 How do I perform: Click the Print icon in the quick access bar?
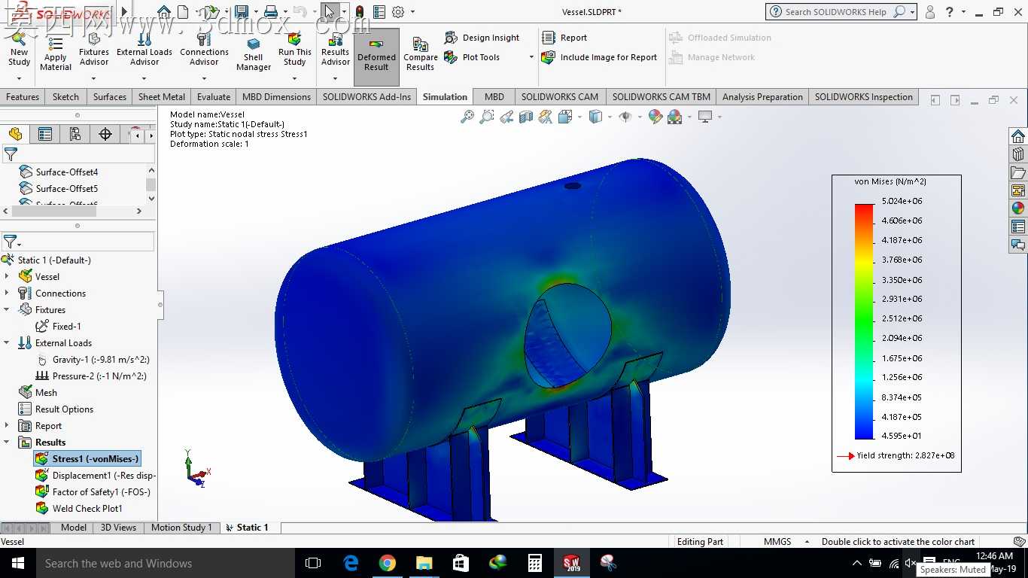pos(271,11)
